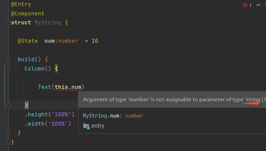
Task: Click fold end marker at build closing brace
Action: coord(8,133)
